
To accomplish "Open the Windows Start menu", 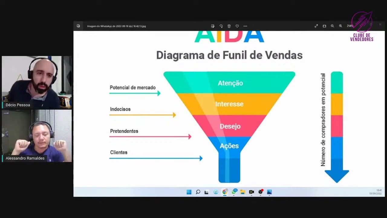I will (x=189, y=192).
